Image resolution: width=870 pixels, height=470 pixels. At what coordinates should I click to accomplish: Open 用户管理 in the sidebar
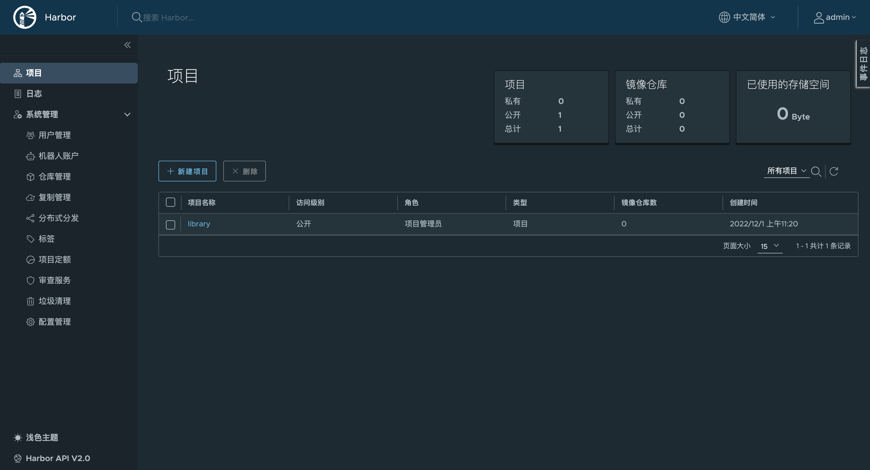[54, 135]
